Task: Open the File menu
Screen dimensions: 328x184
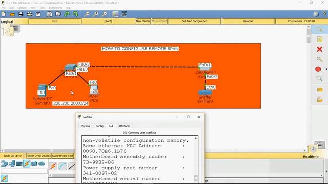Action: 4,8
